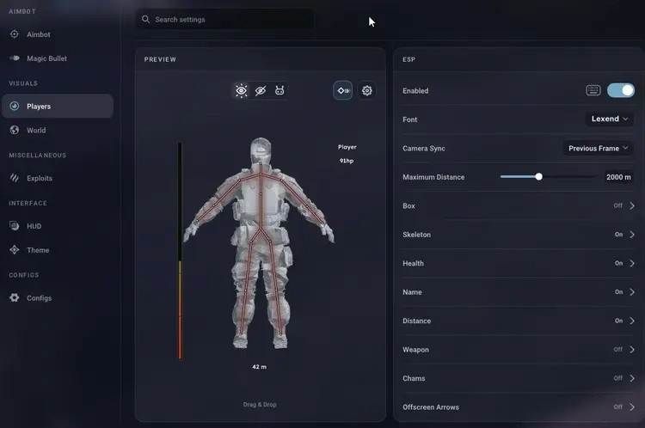
Task: Click the Skeleton On status text
Action: pos(618,235)
